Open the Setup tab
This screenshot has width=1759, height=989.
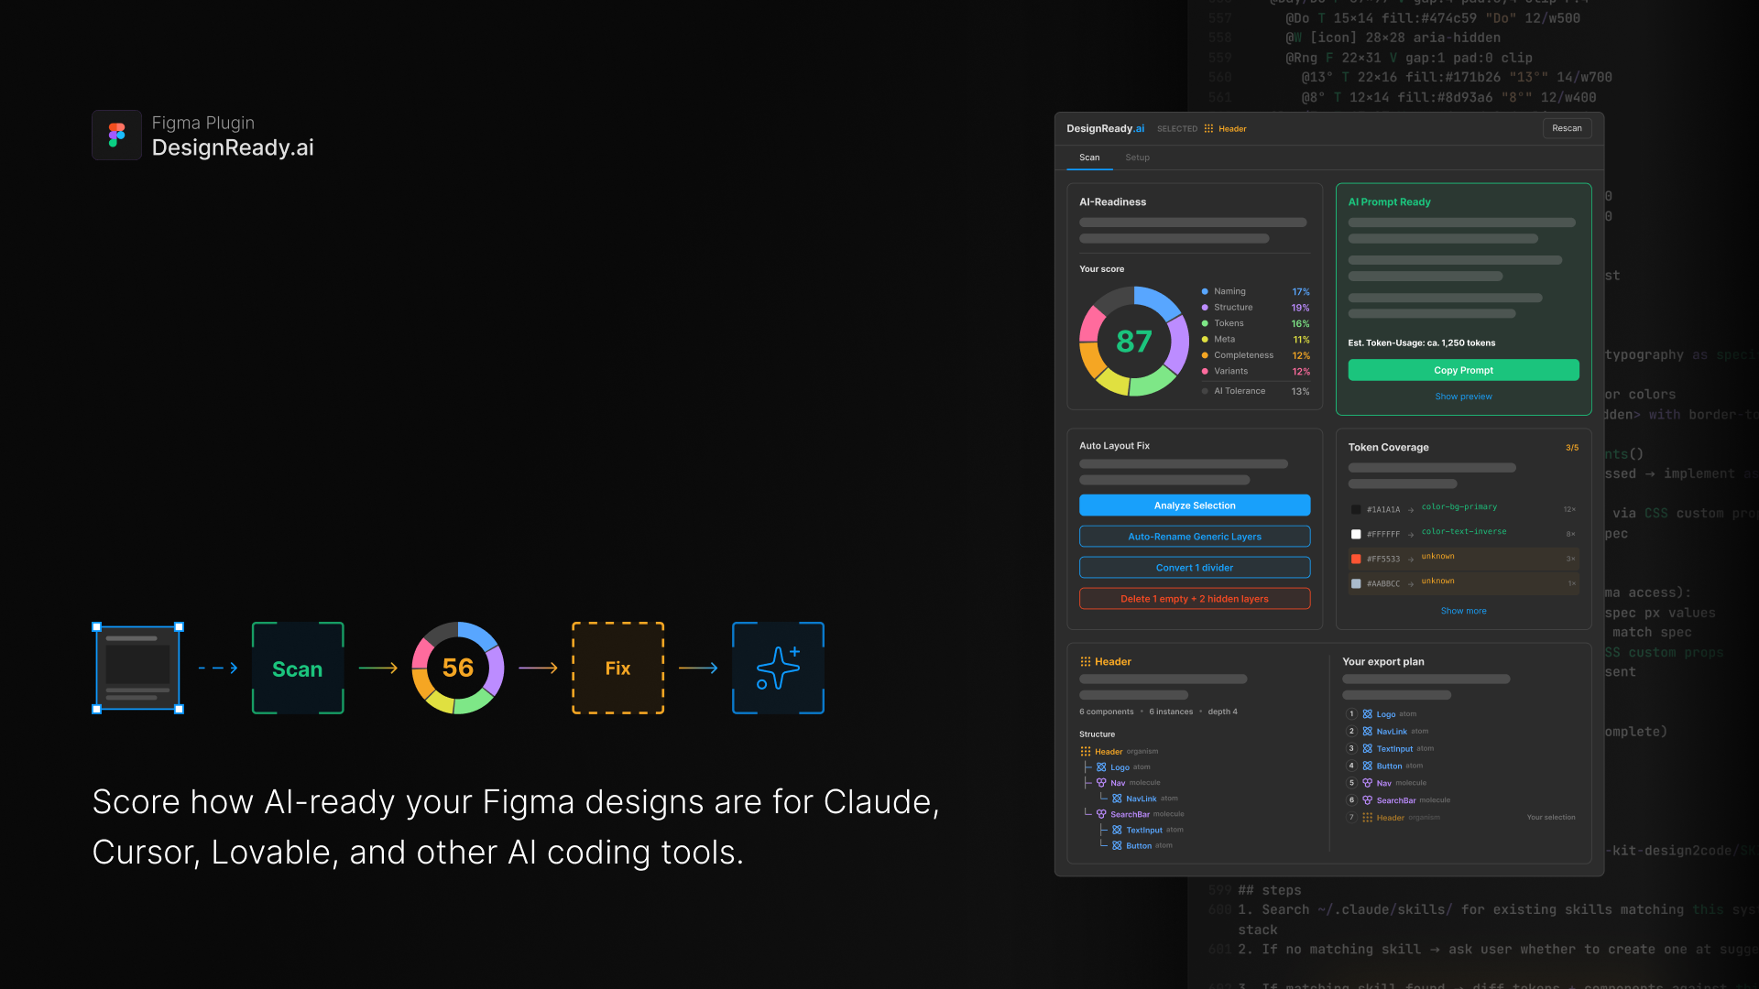[x=1137, y=158]
